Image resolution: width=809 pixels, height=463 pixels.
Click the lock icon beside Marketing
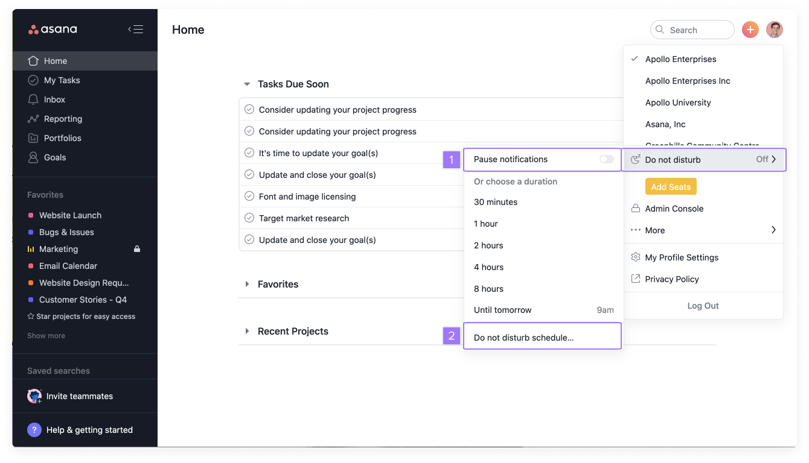click(x=137, y=249)
